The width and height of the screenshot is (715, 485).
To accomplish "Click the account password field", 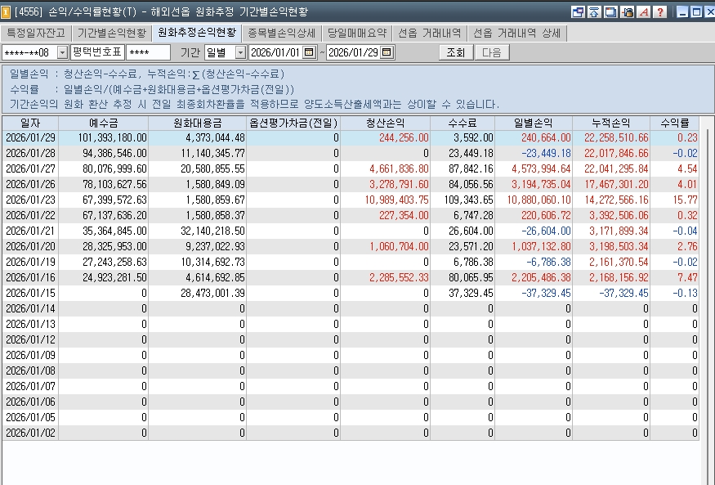I will [148, 52].
